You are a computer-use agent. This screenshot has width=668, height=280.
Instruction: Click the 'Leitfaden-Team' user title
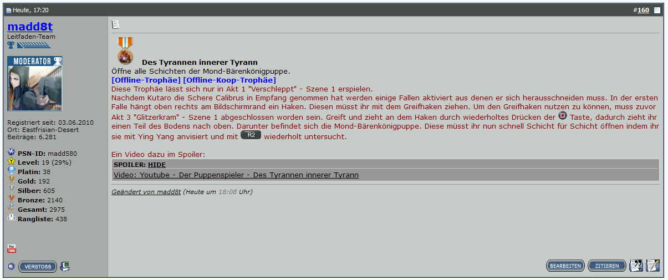click(31, 37)
